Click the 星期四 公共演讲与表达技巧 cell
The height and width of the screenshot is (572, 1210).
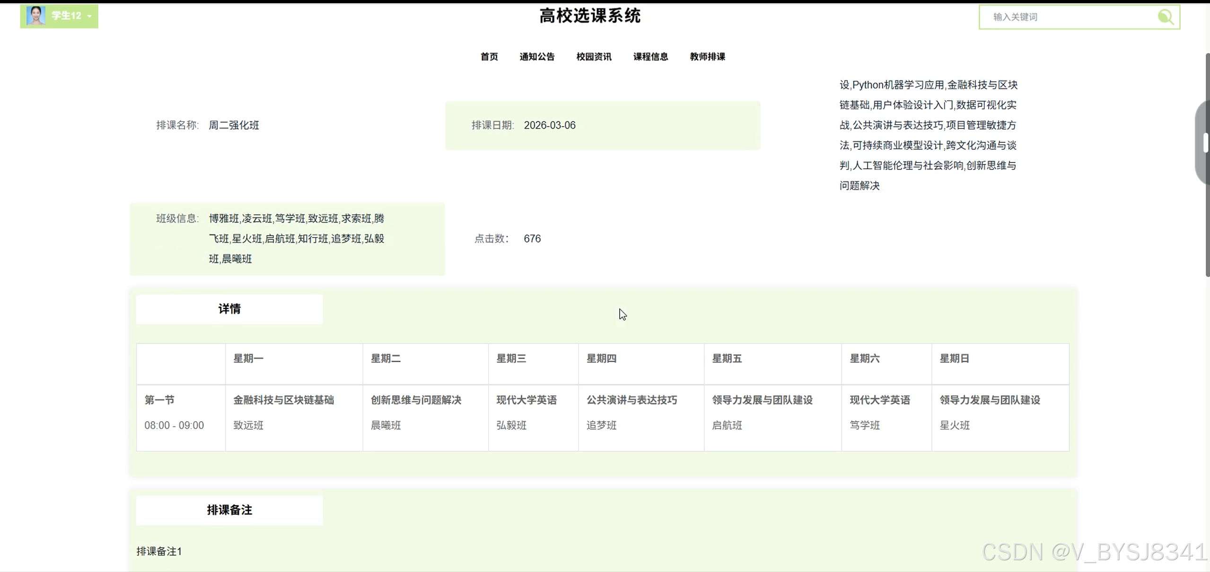641,418
